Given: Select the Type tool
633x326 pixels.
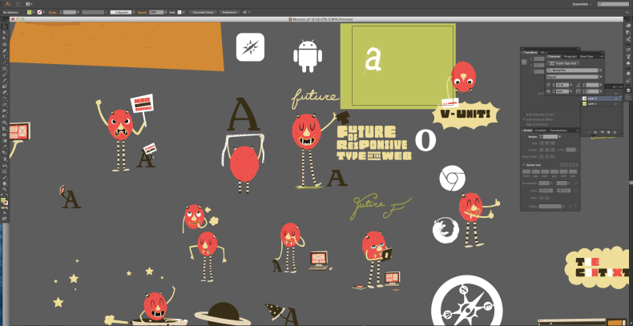Looking at the screenshot, I should click(5, 57).
